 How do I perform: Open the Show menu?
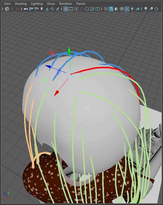point(51,4)
